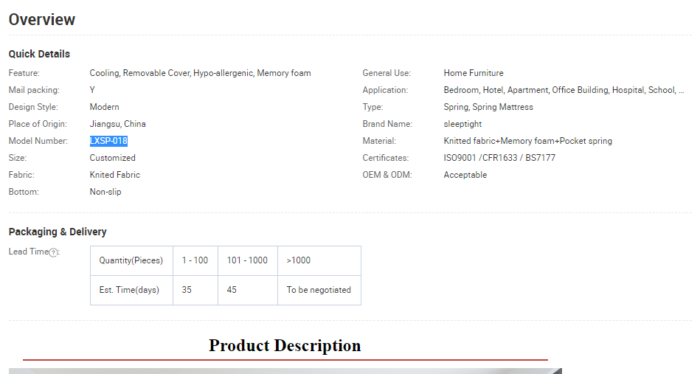This screenshot has height=374, width=700.
Task: Click the Lead Time help question-mark icon
Action: pyautogui.click(x=53, y=252)
